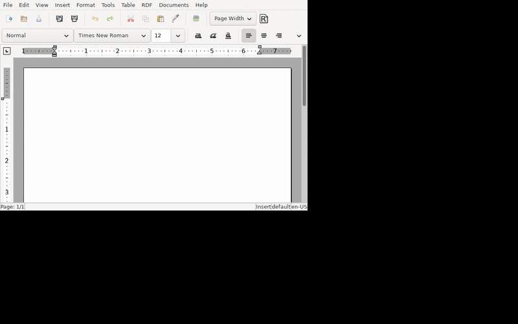Toggle bold text formatting
518x324 pixels.
pyautogui.click(x=198, y=36)
